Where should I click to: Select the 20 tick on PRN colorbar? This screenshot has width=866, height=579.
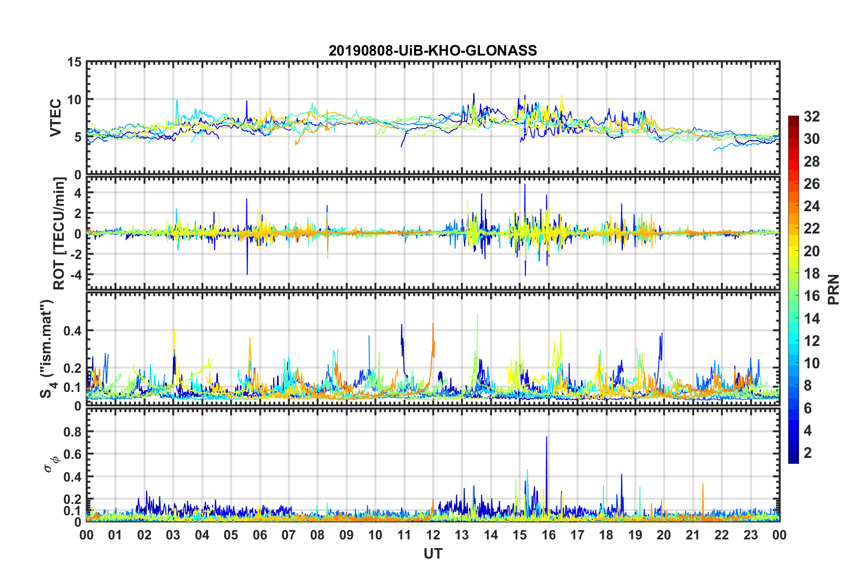[x=811, y=251]
